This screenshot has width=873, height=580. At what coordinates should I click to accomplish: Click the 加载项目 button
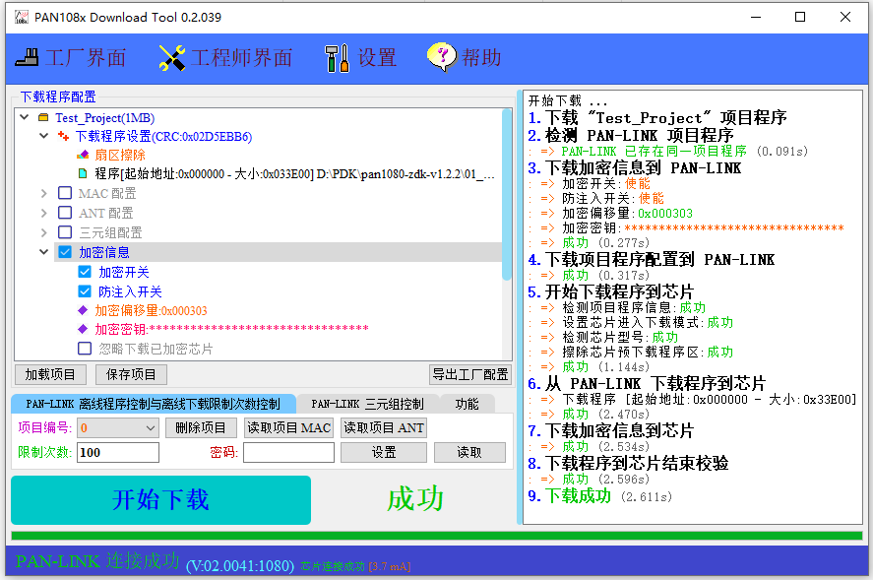pos(50,374)
